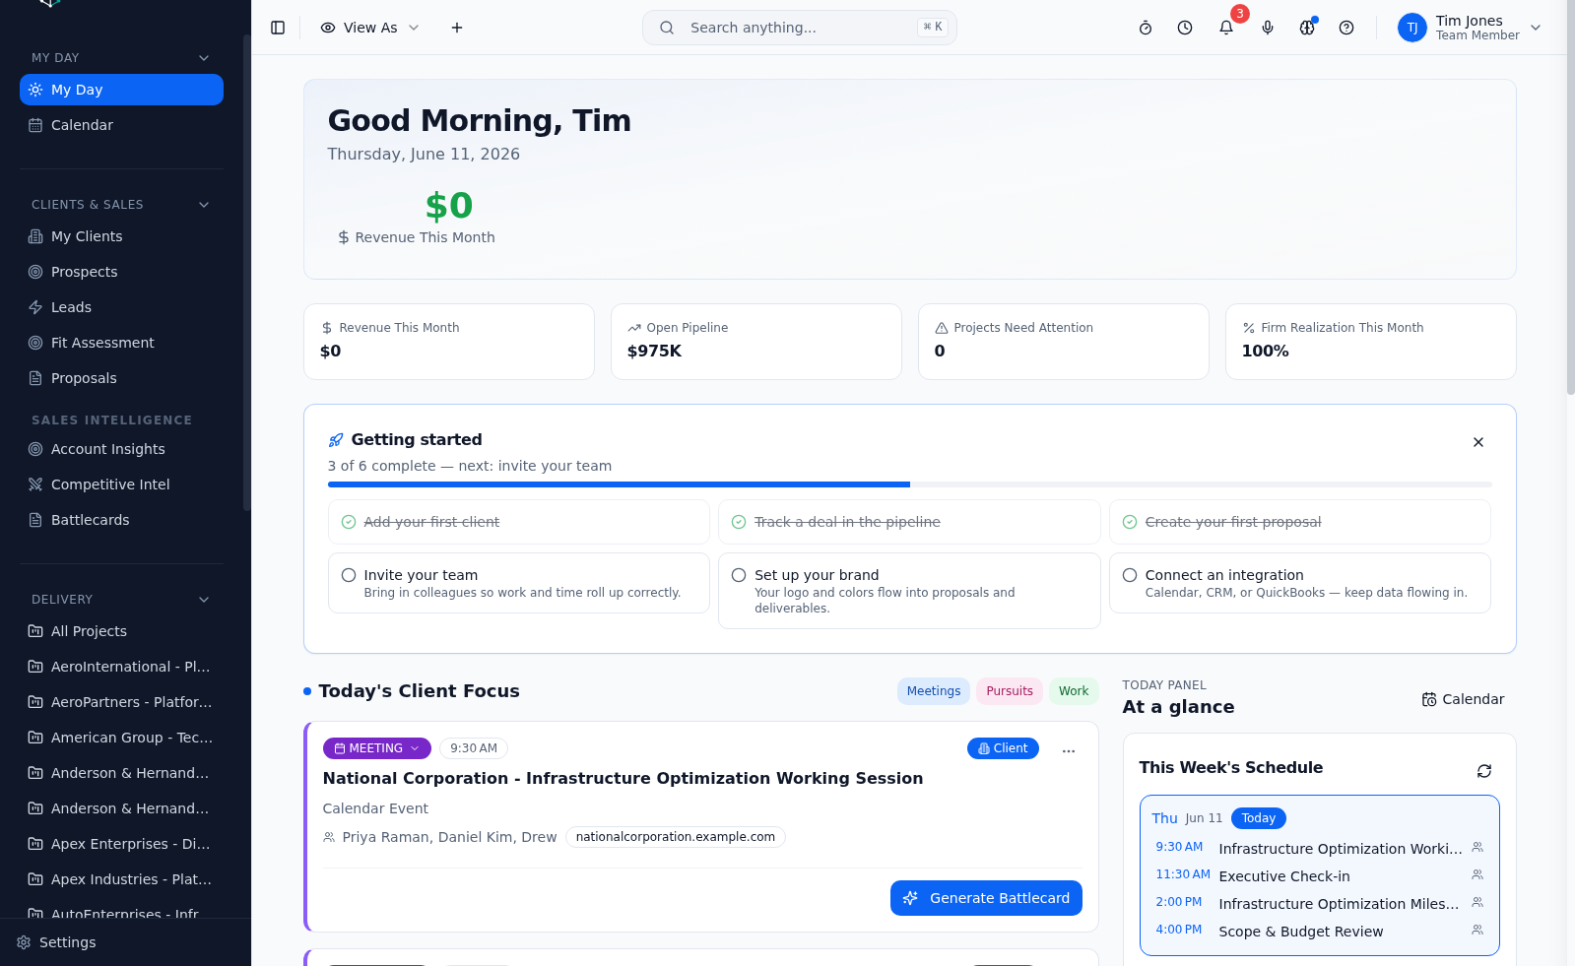Open Proposals page
Viewport: 1575px width, 966px height.
(x=121, y=378)
